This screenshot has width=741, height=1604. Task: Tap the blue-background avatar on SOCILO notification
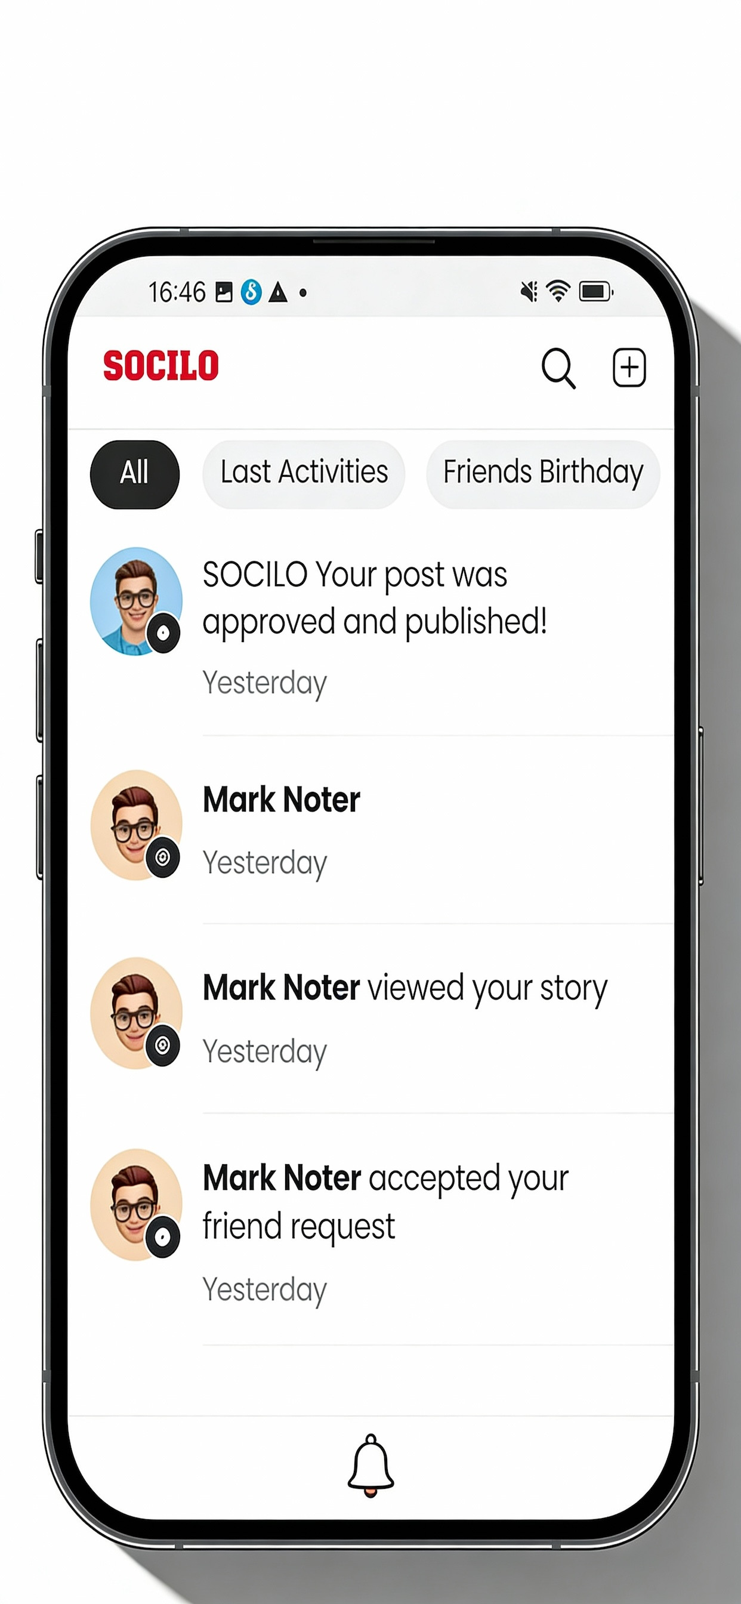(x=137, y=601)
